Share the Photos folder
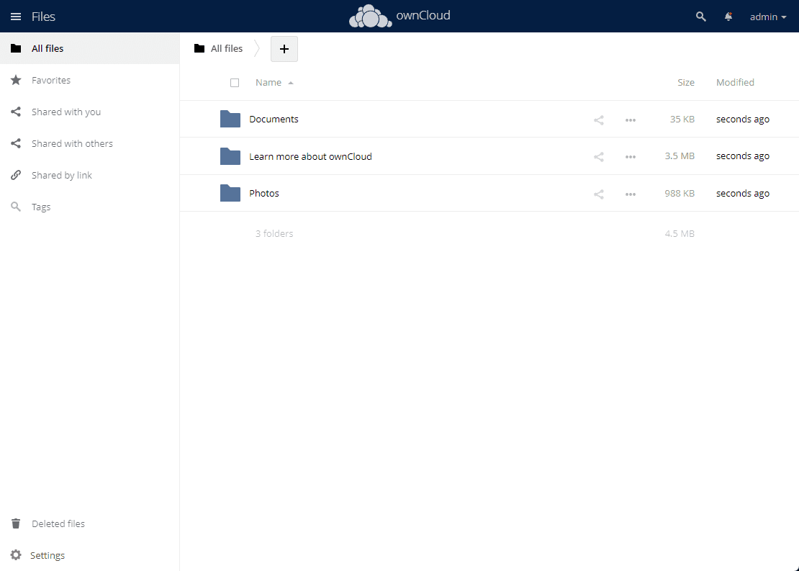Viewport: 799px width, 571px height. pyautogui.click(x=599, y=194)
